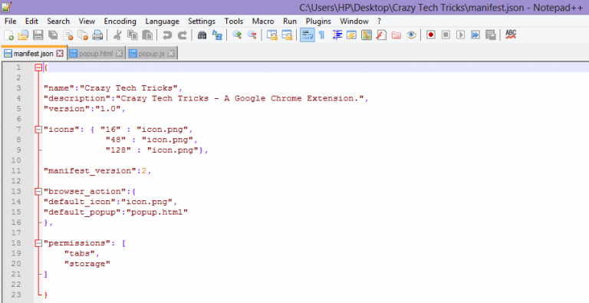Open Folder as Workspace icon
Viewport: 589px width, 303px height.
click(397, 35)
